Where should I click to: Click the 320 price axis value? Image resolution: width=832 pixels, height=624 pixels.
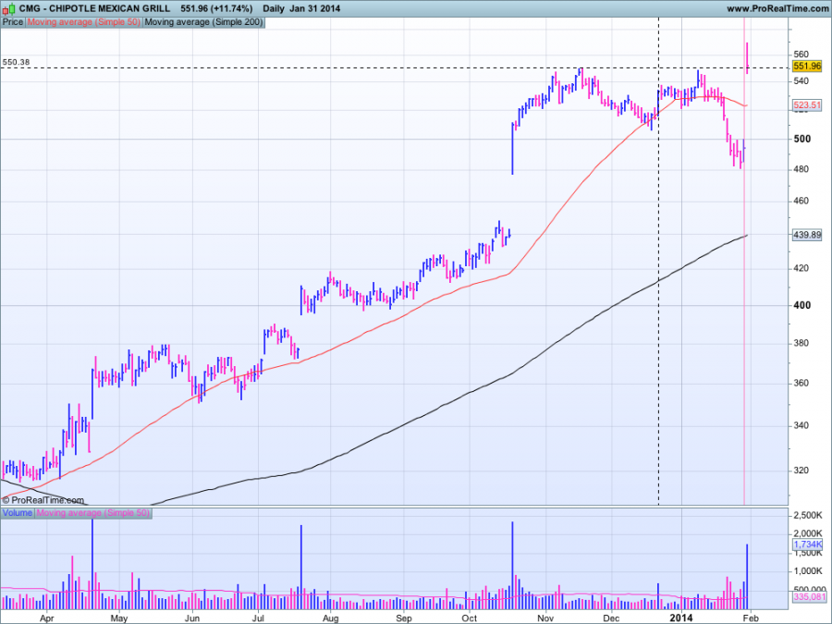[801, 471]
